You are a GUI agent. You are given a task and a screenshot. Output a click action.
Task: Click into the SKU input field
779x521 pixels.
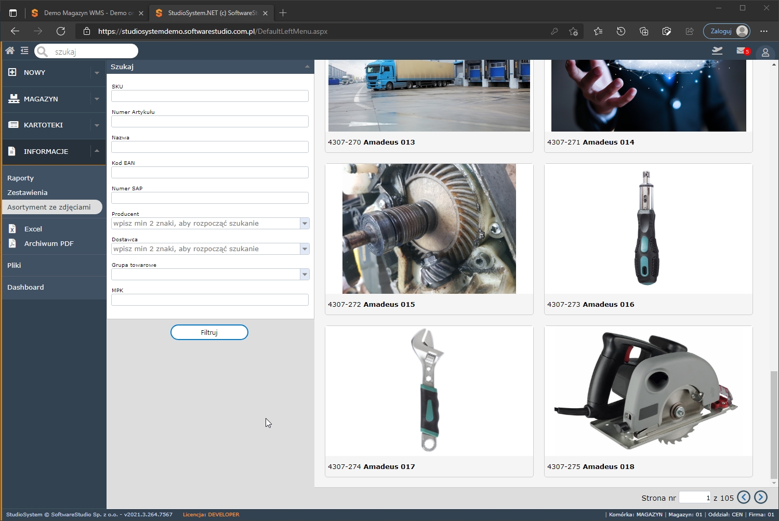(209, 96)
